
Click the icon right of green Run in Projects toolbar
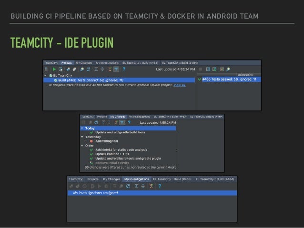click(x=61, y=69)
